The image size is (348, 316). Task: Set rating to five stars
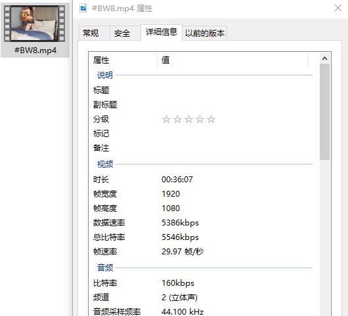click(x=211, y=119)
